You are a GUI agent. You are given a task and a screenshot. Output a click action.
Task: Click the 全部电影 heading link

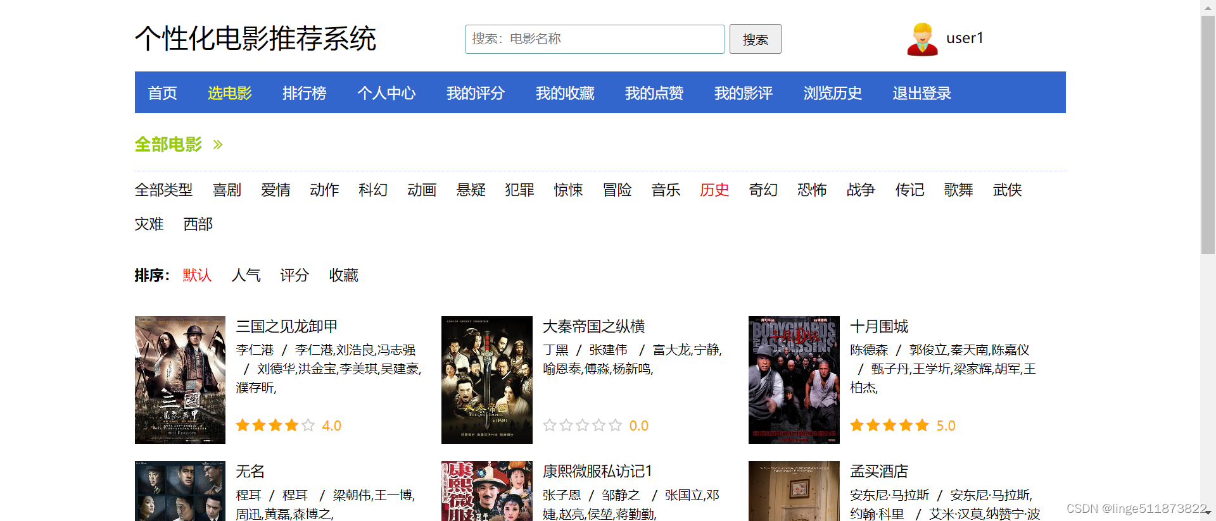[x=168, y=145]
